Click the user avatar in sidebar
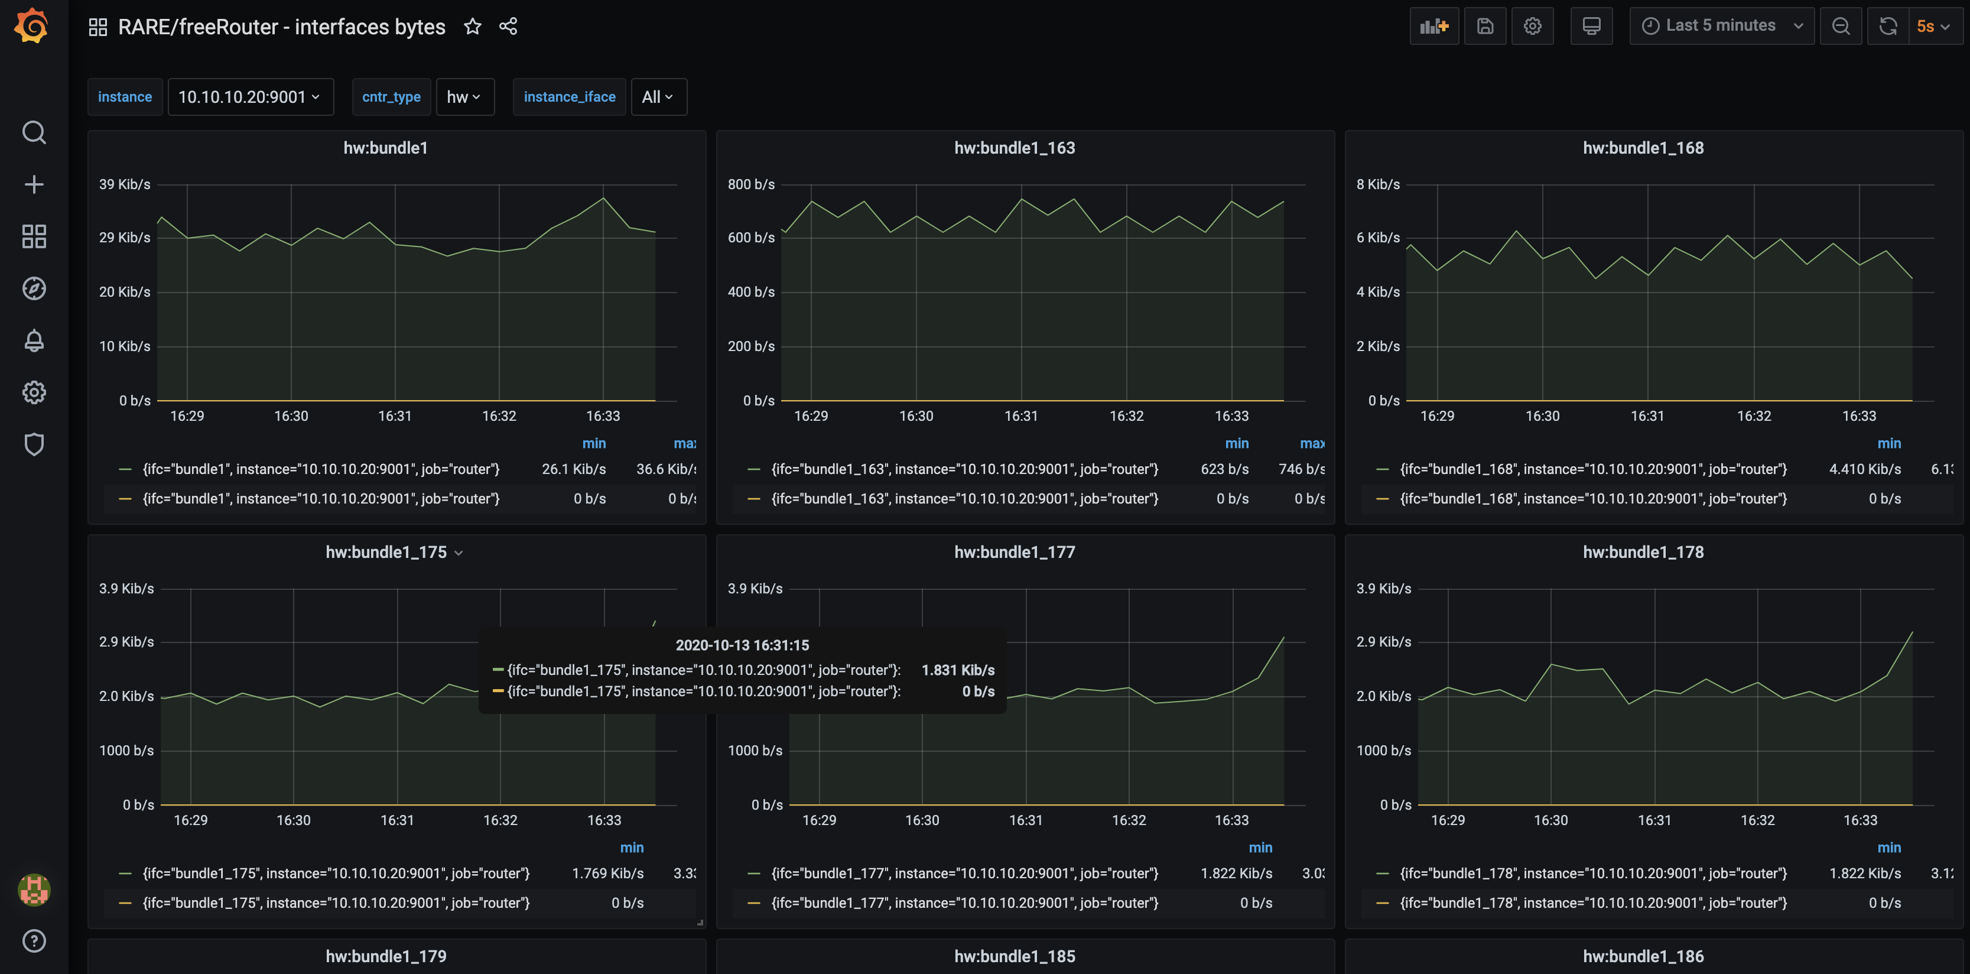This screenshot has width=1970, height=974. coord(34,890)
